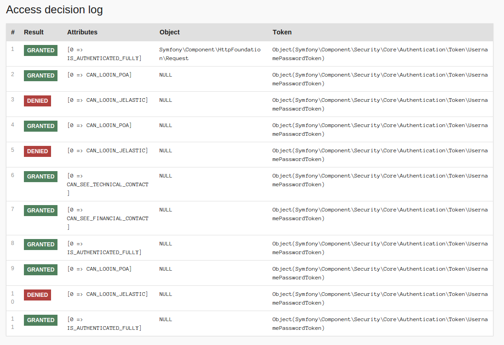Click the NULL object in row 10
504x345 pixels.
[166, 295]
